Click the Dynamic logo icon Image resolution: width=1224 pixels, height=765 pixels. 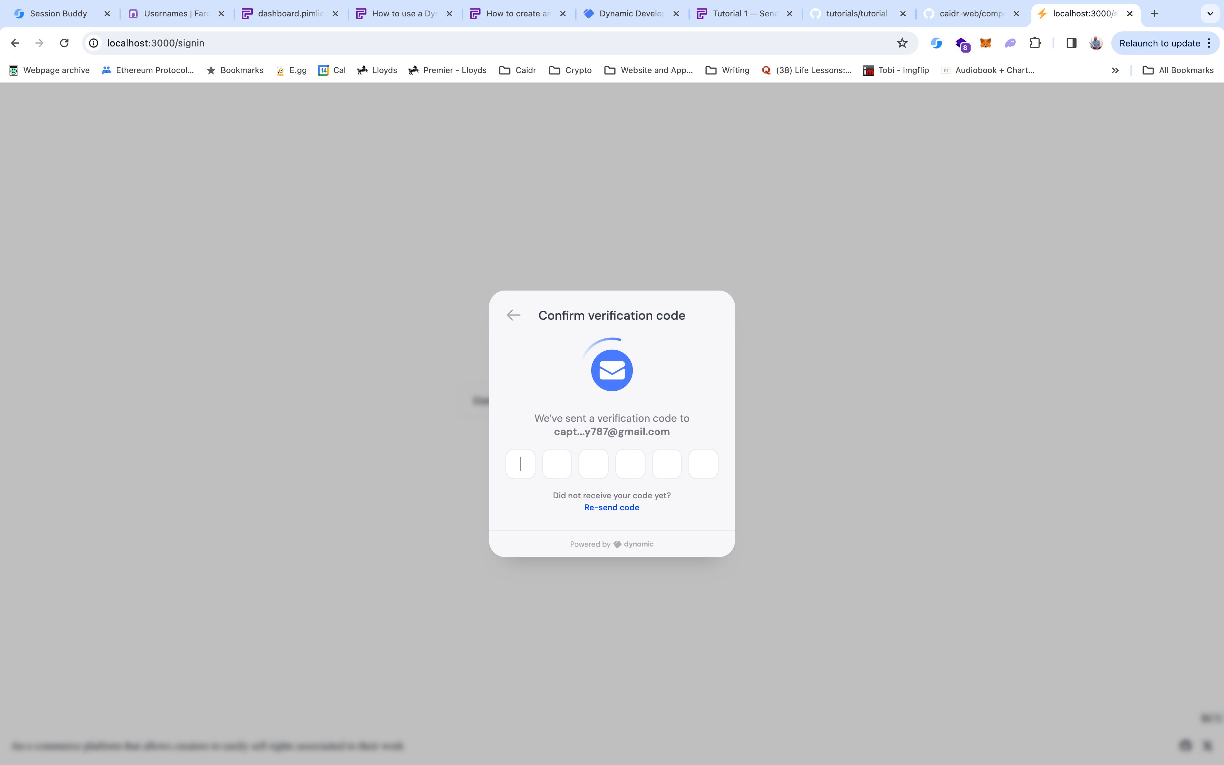(617, 544)
